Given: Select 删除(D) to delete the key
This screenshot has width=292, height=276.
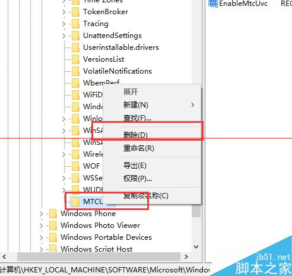Looking at the screenshot, I should tap(152, 135).
